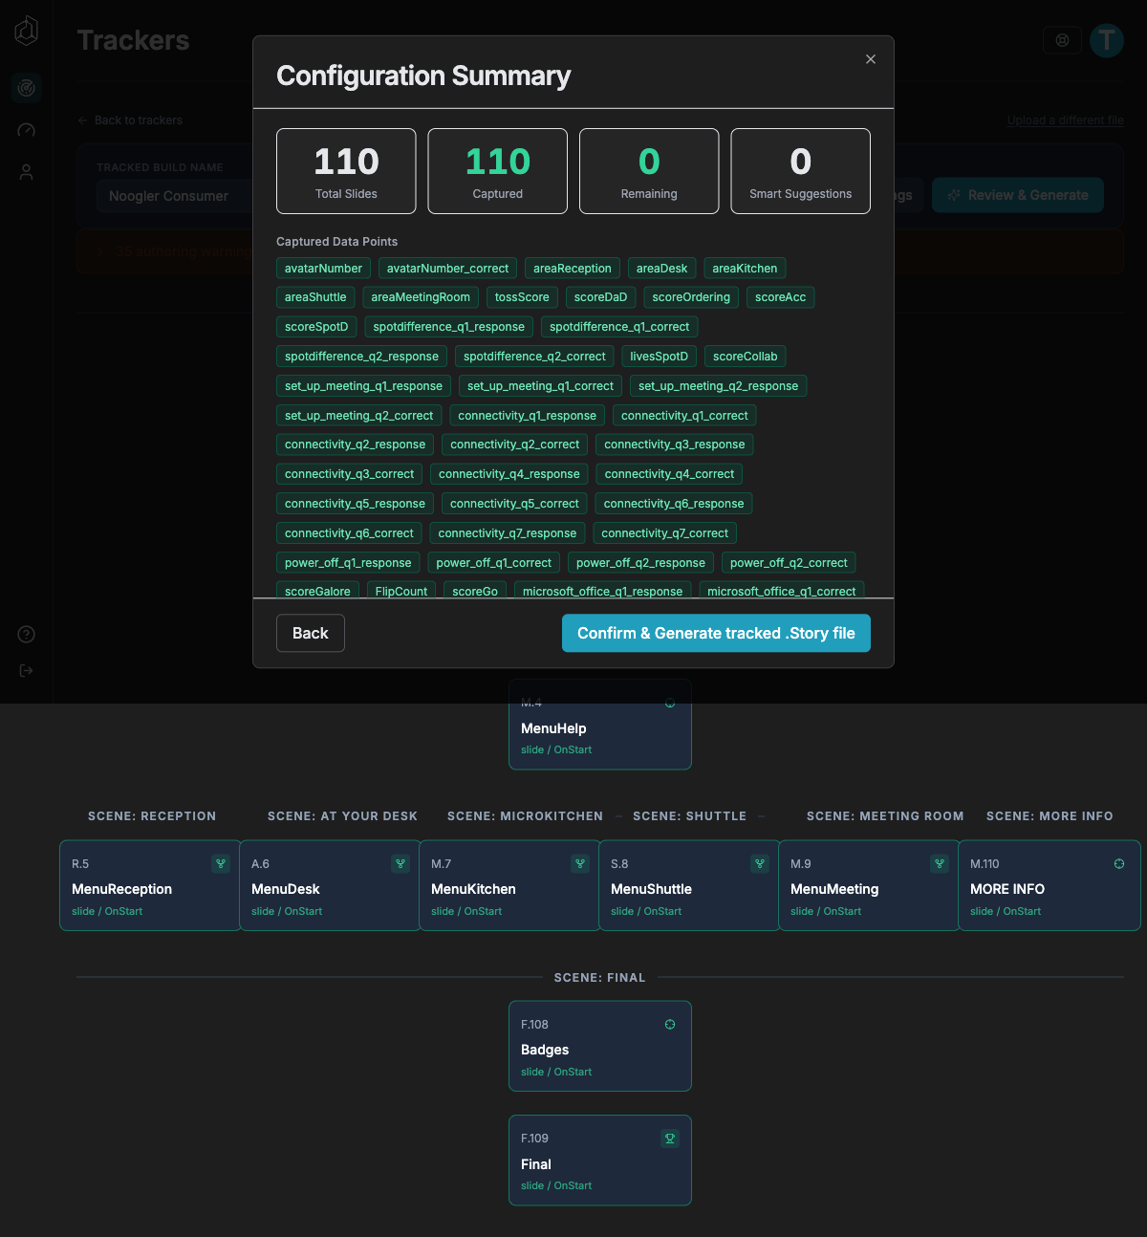This screenshot has height=1237, width=1147.
Task: Open the user profile icon in sidebar
Action: pyautogui.click(x=27, y=172)
